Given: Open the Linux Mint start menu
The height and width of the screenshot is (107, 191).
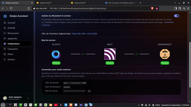Looking at the screenshot, I should (x=3, y=105).
